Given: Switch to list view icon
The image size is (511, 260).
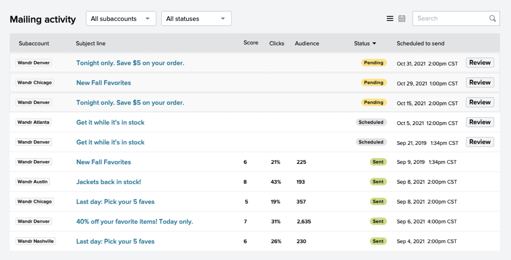Looking at the screenshot, I should [x=390, y=19].
